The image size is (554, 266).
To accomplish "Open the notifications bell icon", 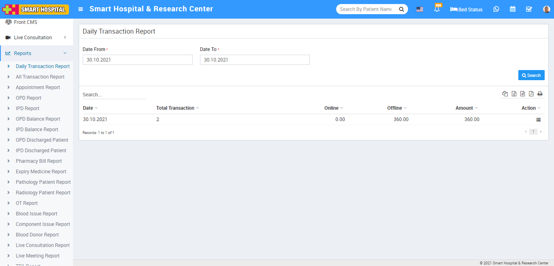I will tap(437, 9).
